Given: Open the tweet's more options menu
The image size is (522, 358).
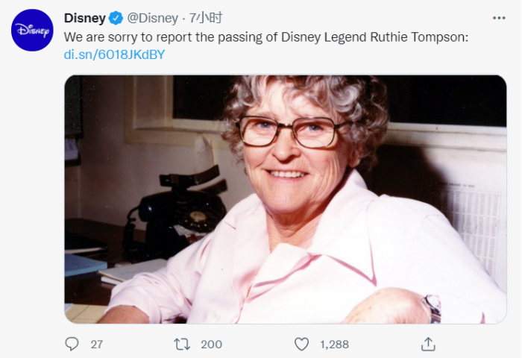Looking at the screenshot, I should click(499, 18).
